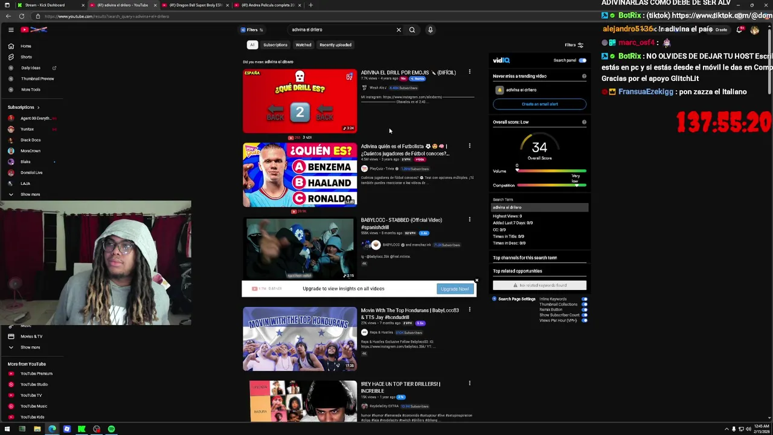This screenshot has height=435, width=773.
Task: Select the All filter chip
Action: [252, 45]
